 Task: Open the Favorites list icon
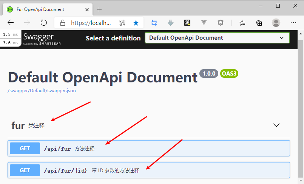pyautogui.click(x=242, y=23)
